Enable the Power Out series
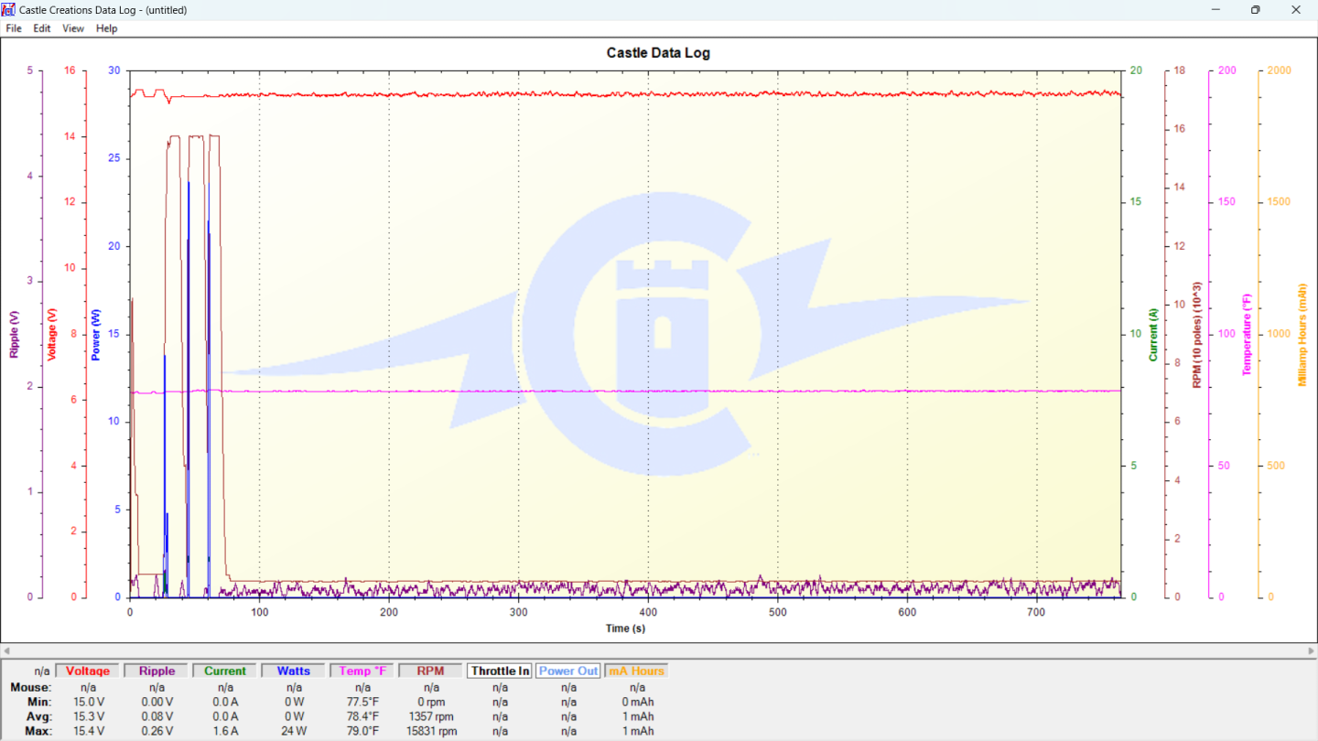The image size is (1318, 741). coord(568,671)
